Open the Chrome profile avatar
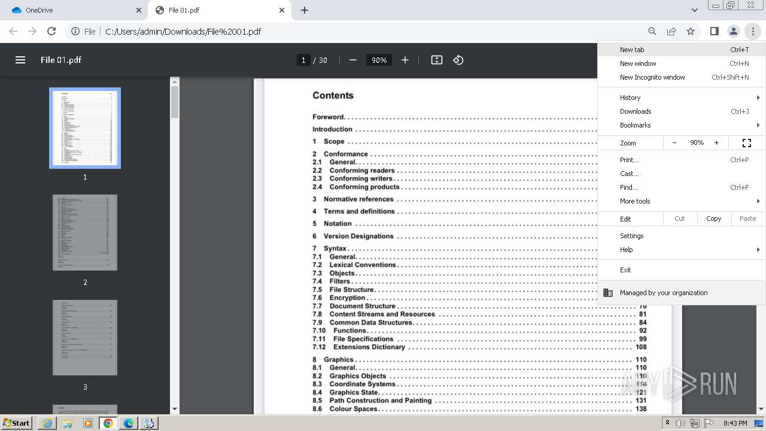 (733, 31)
